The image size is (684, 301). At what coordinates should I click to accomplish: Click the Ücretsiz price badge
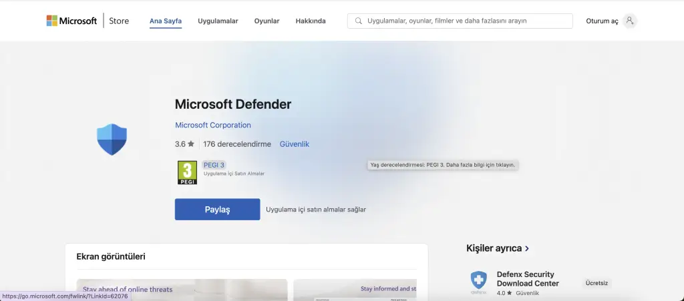click(x=596, y=283)
